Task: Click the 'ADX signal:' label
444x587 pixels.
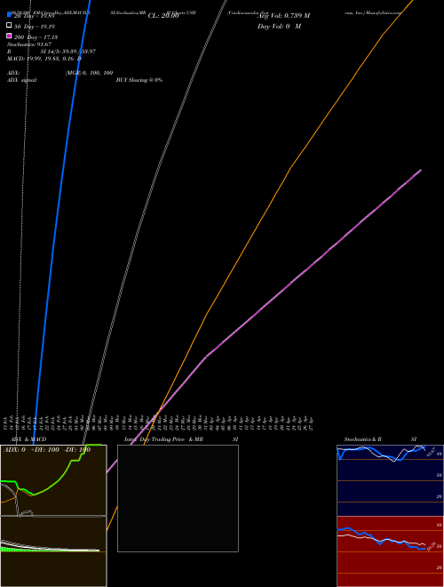Action: click(x=22, y=80)
